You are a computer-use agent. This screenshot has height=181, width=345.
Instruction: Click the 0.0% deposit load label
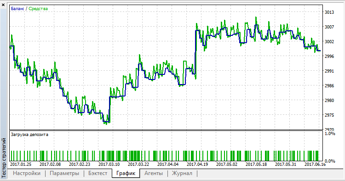330,161
